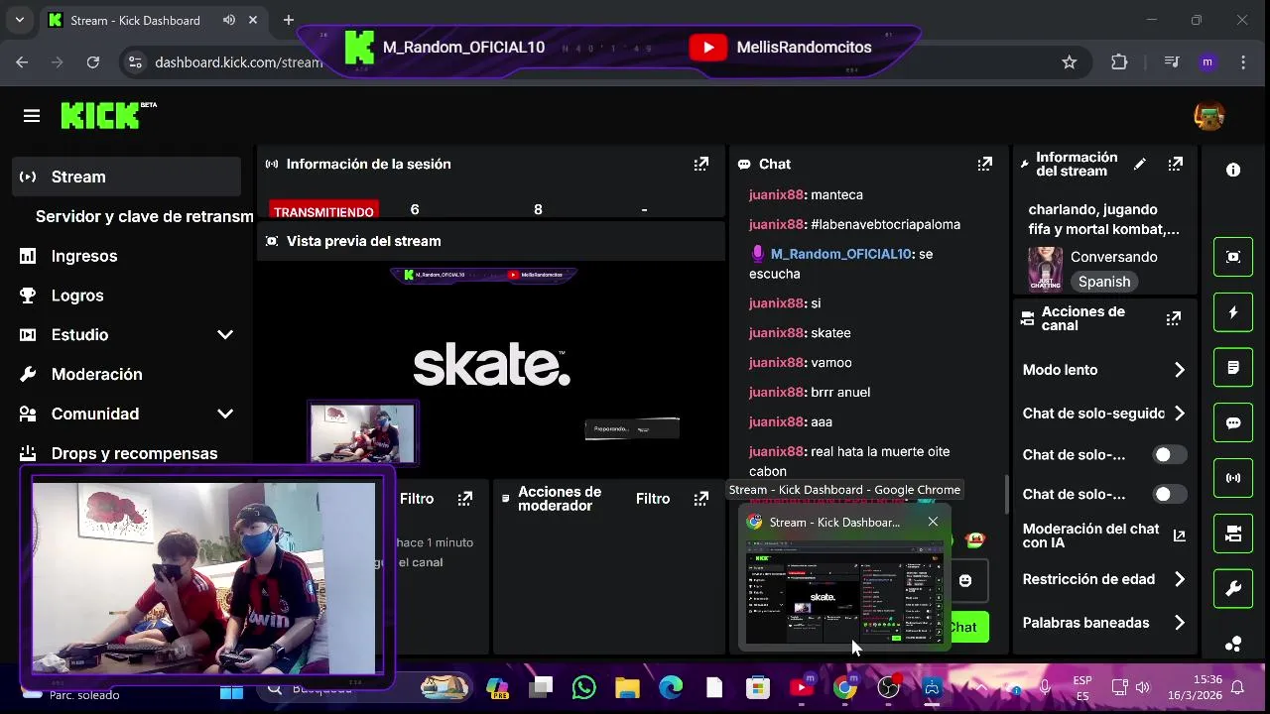Open the Windows Start button
The image size is (1270, 714).
pyautogui.click(x=231, y=688)
